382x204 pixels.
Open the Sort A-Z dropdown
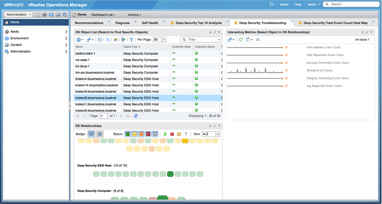218,134
